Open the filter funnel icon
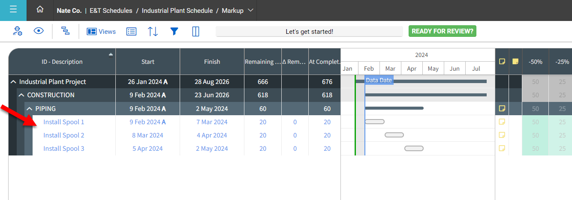This screenshot has height=200, width=572. point(174,31)
